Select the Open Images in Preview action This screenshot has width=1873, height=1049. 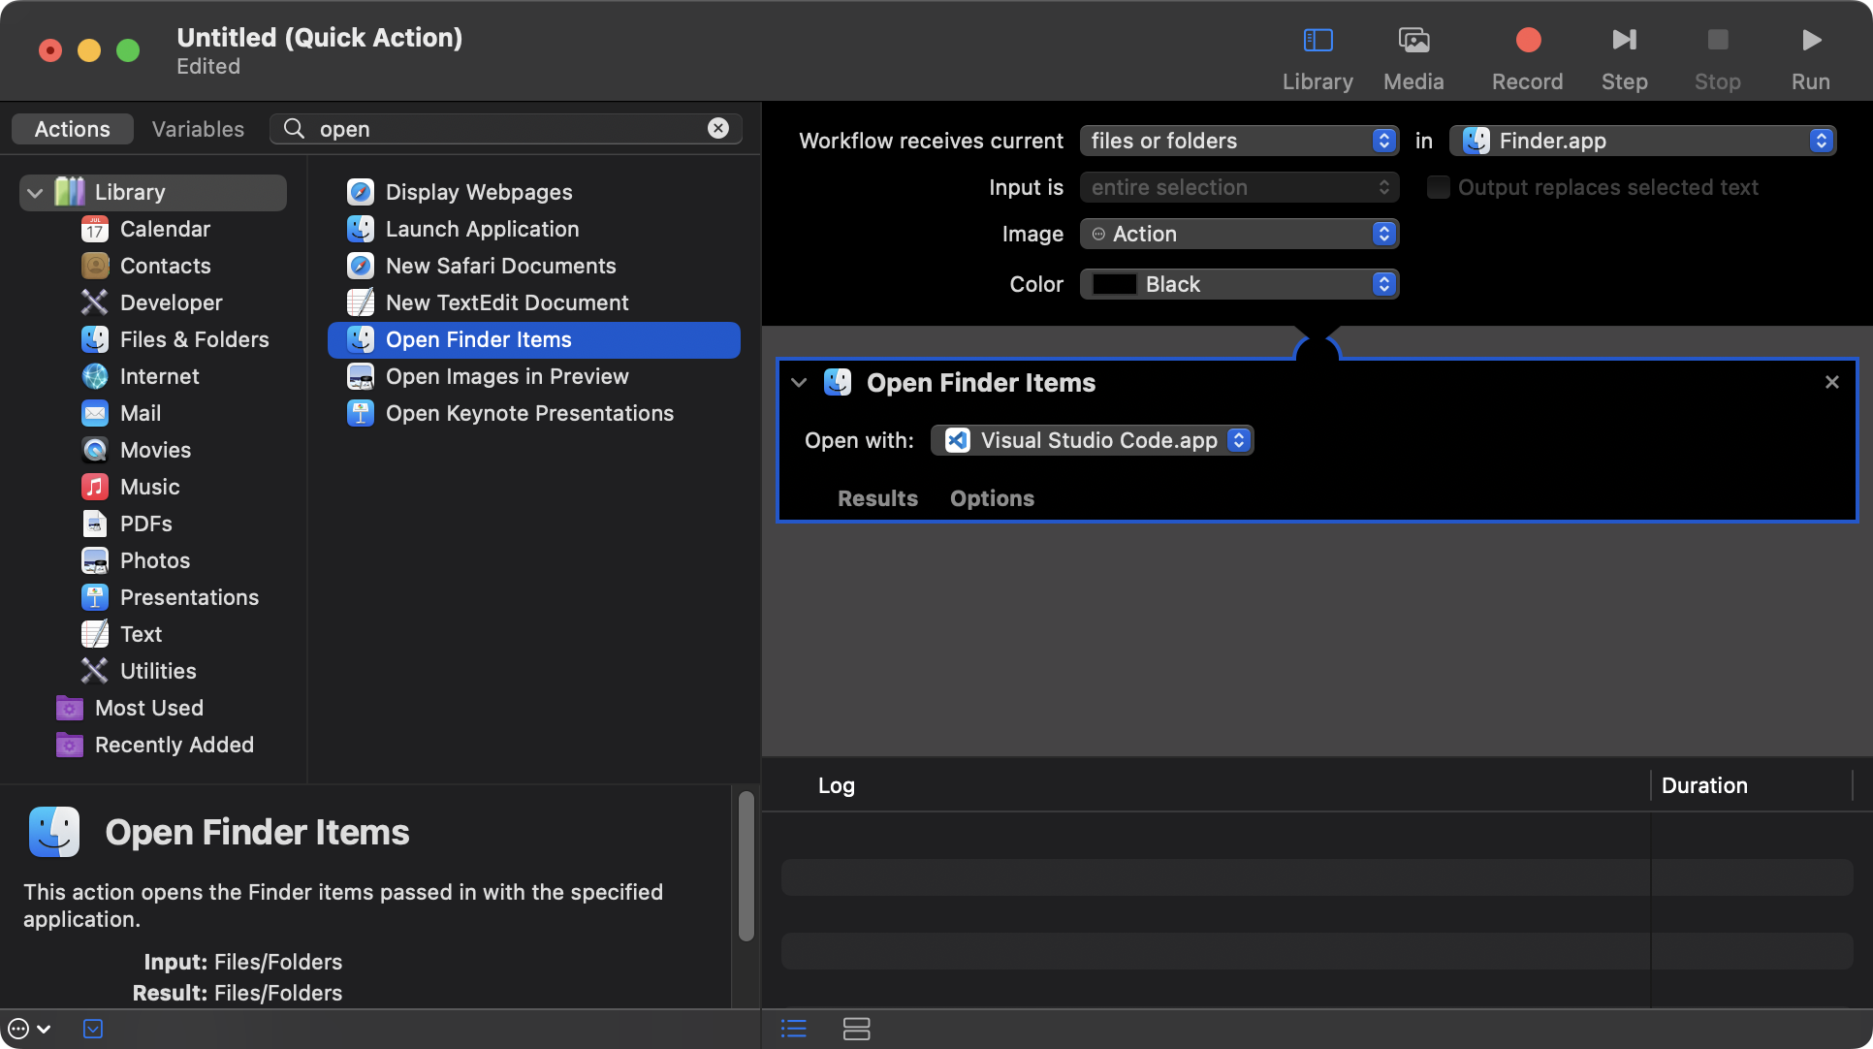coord(506,376)
